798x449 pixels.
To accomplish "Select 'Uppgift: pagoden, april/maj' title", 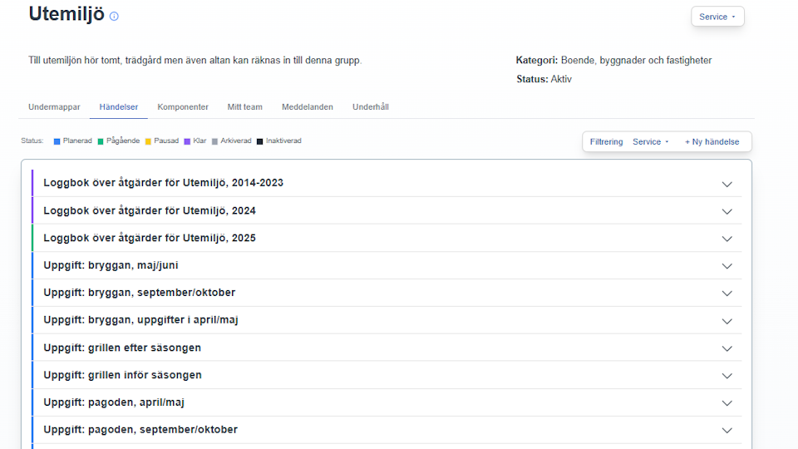I will tap(114, 402).
